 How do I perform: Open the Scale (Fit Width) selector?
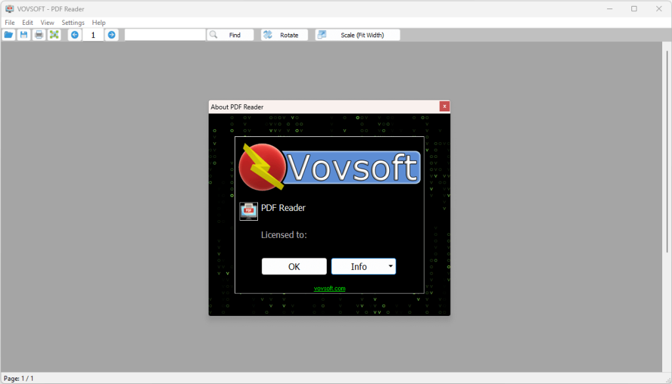pos(358,35)
